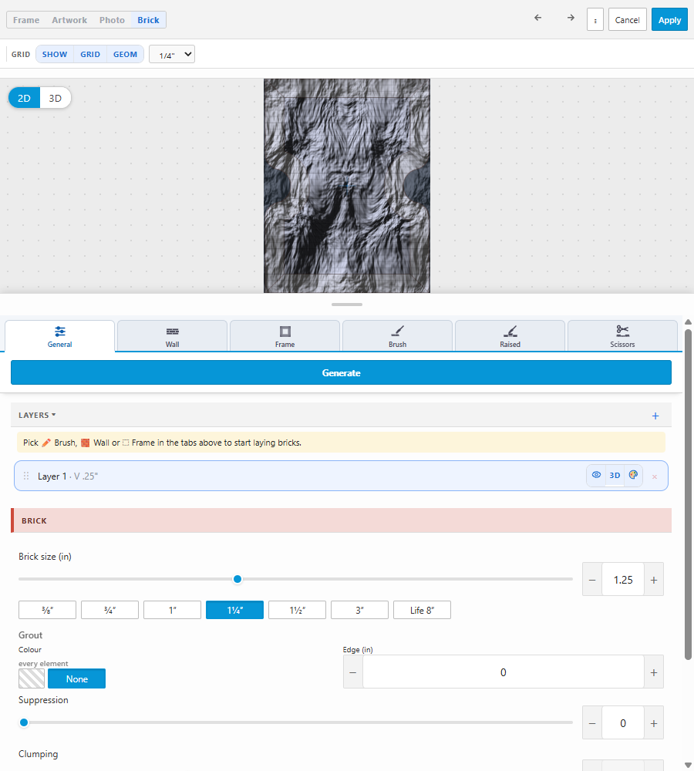694x771 pixels.
Task: Delete Layer 1 with the x icon
Action: coord(655,476)
